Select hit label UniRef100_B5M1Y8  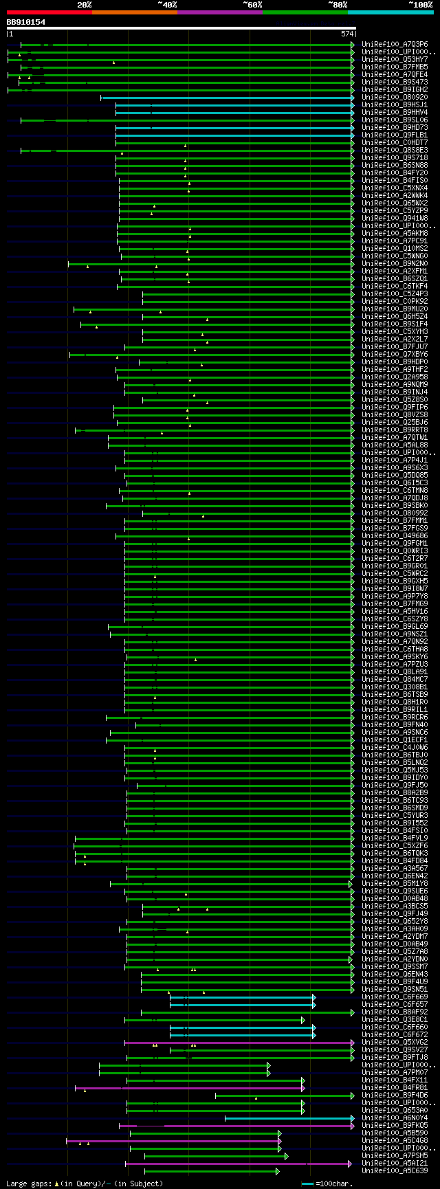(x=395, y=883)
